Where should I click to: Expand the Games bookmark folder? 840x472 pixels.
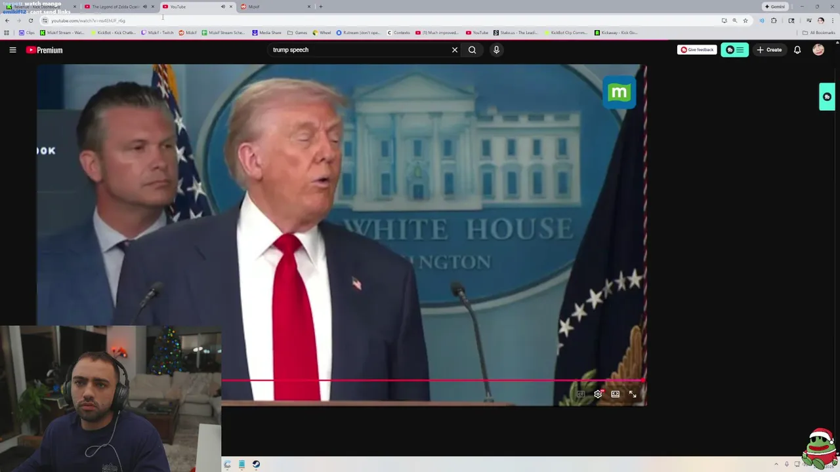(297, 33)
